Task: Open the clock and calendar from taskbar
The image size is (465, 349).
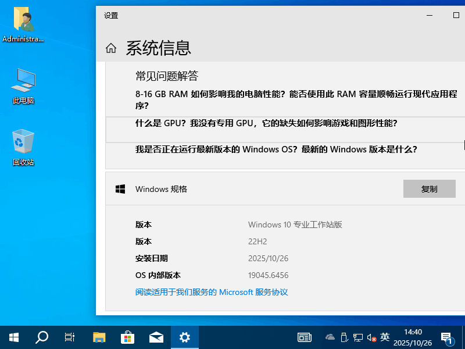Action: [413, 337]
